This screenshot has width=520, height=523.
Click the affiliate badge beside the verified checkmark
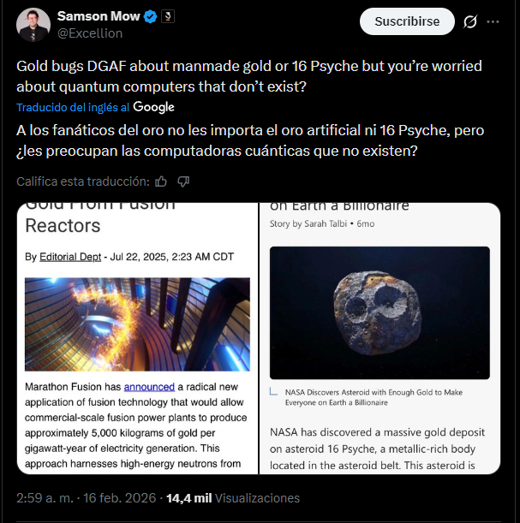[x=167, y=16]
